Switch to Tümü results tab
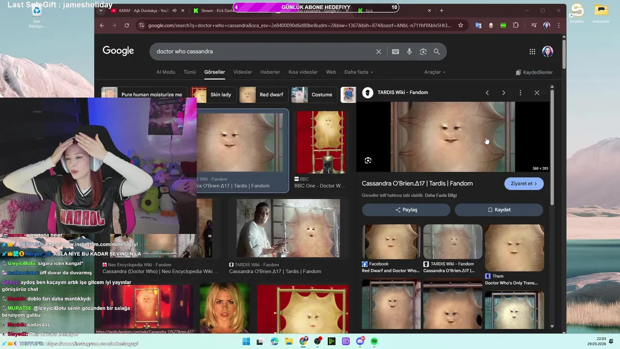The width and height of the screenshot is (620, 349). pos(190,72)
